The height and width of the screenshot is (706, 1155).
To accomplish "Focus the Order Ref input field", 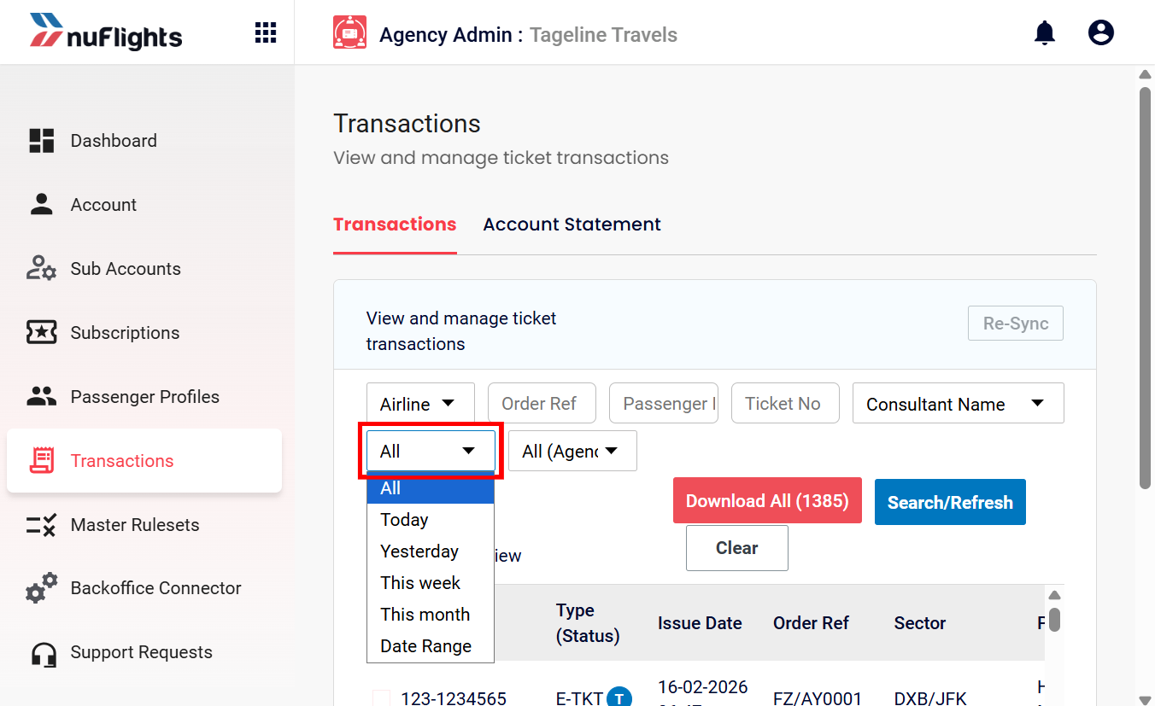I will [542, 403].
